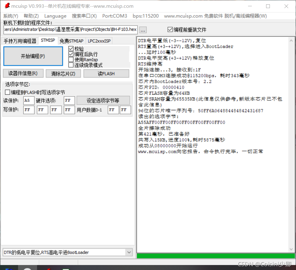Viewport: 296px width, 270px height.
Task: Click the hex file path input field
Action: point(70,30)
